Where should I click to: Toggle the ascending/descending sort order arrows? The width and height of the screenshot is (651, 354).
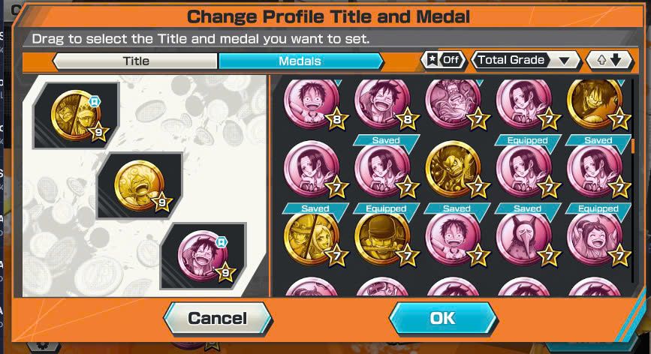[x=610, y=60]
